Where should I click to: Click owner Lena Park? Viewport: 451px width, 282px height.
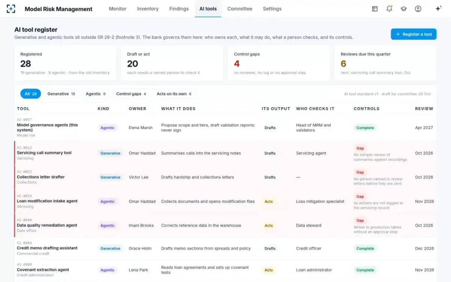pos(138,270)
